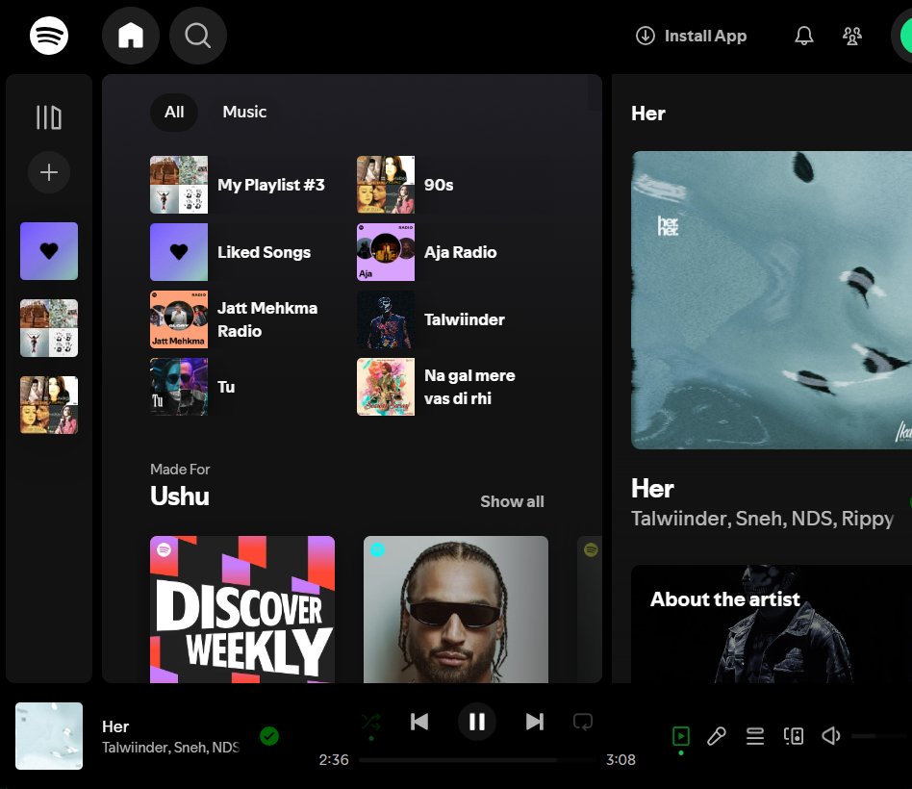Open My Playlist #3 sidebar thumbnail
Viewport: 912px width, 789px height.
point(49,327)
